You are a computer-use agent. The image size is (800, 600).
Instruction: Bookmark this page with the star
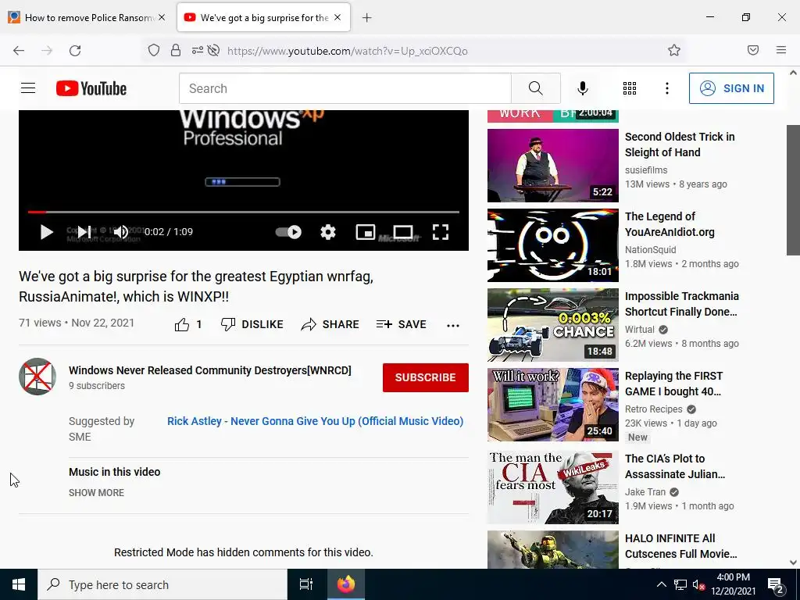click(674, 50)
